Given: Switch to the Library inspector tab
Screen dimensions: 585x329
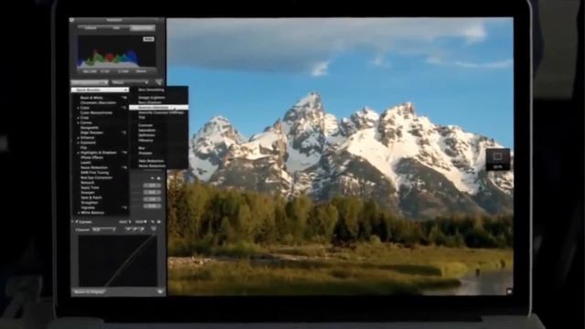Looking at the screenshot, I should (90, 28).
